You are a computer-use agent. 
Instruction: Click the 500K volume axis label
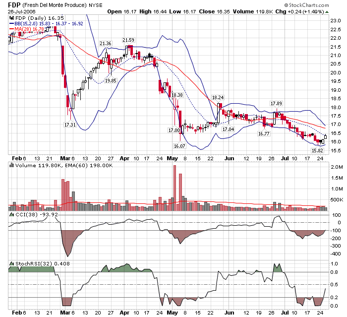click(337, 199)
